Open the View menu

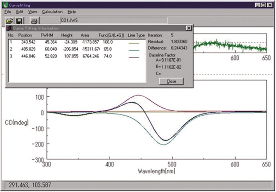(x=32, y=12)
